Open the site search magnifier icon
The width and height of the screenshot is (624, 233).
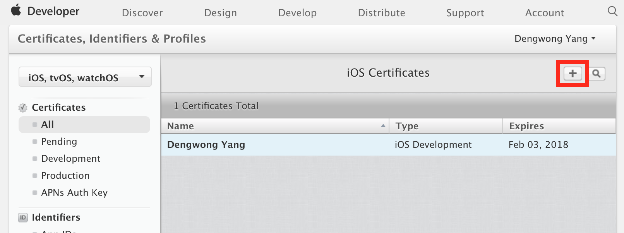pos(612,11)
